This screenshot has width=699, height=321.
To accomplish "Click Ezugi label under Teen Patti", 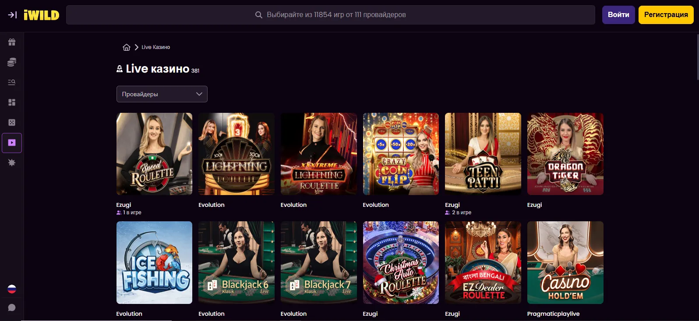I will pos(452,205).
